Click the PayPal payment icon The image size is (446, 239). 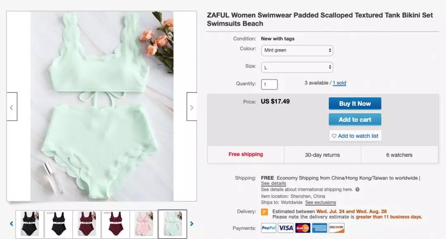pos(268,228)
